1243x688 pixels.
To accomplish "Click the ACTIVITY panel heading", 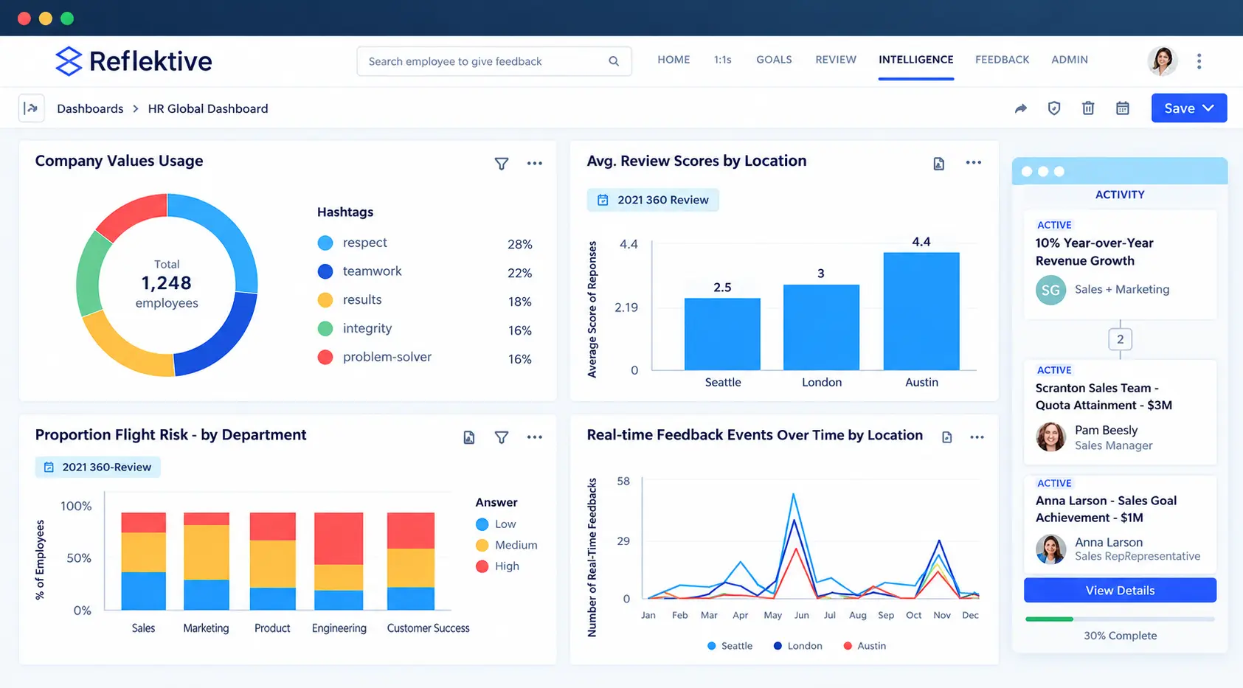I will (1120, 195).
